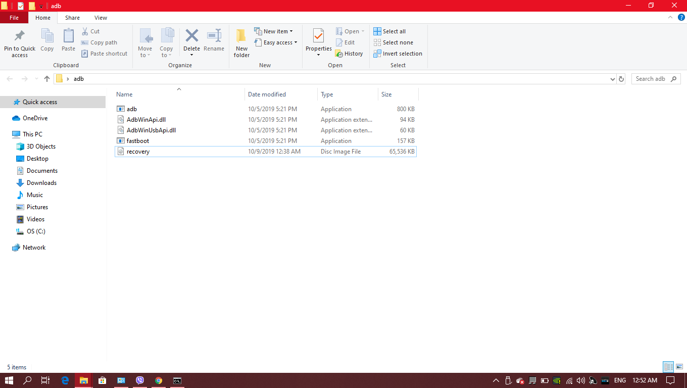Open the File menu tab
The height and width of the screenshot is (388, 687).
click(14, 18)
